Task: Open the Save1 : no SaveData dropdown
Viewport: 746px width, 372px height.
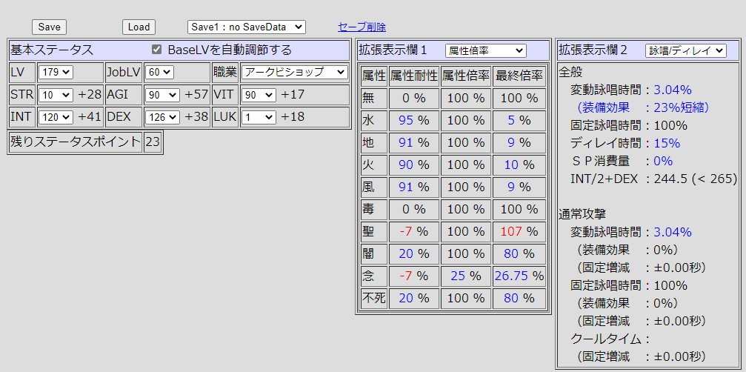Action: pos(247,27)
